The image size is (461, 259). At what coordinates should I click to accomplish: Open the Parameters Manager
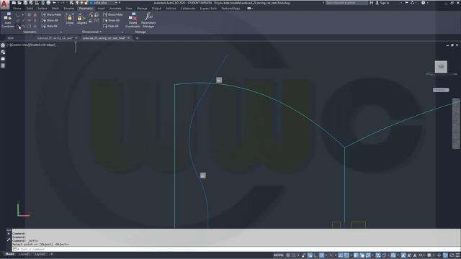click(148, 20)
